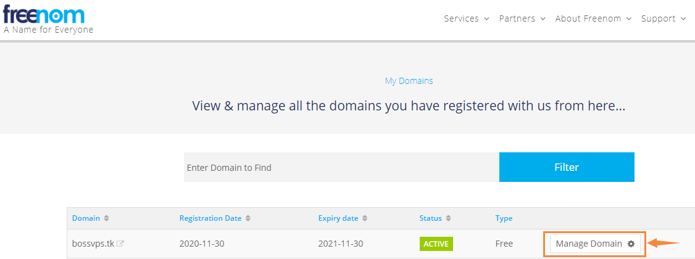Click the Type column header
Viewport: 695px width, 259px height.
[x=504, y=218]
